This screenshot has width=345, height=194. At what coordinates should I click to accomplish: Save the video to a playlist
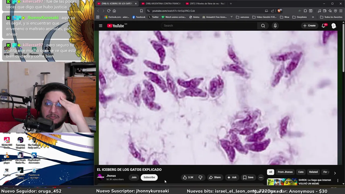248,177
